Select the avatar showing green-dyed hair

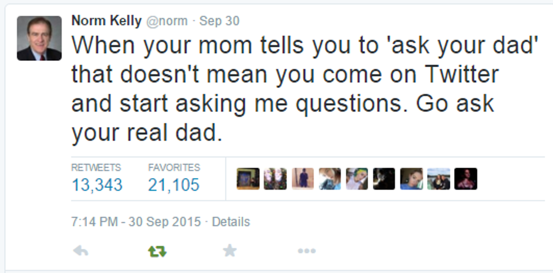click(x=357, y=179)
